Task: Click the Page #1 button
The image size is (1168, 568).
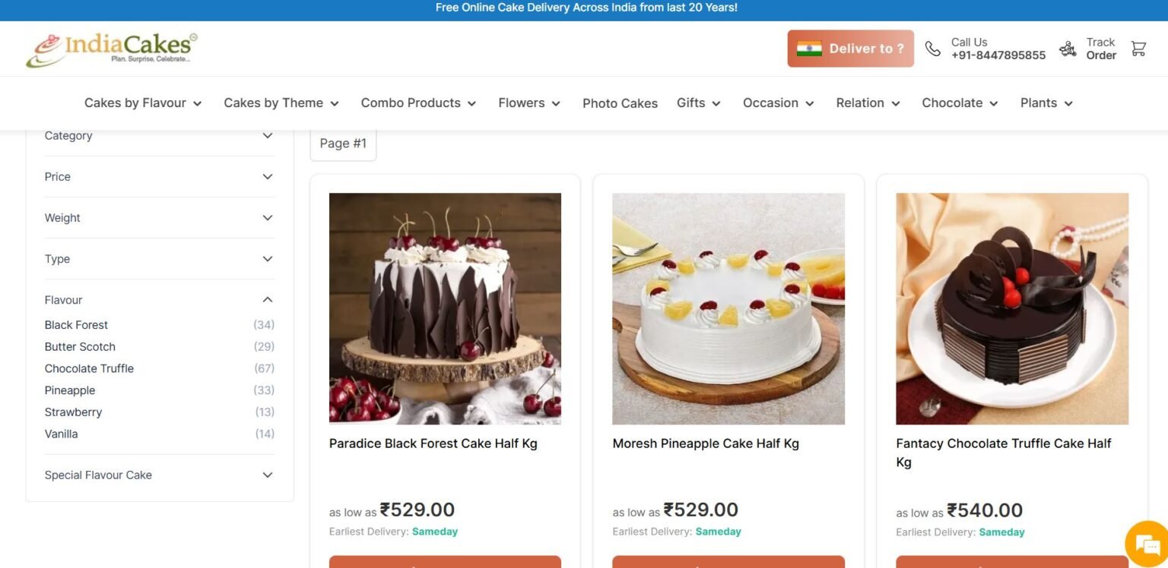Action: (343, 144)
